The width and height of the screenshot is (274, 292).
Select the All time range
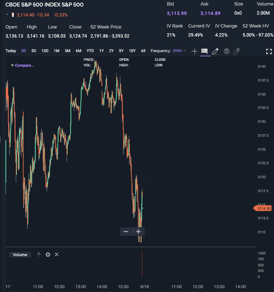pyautogui.click(x=143, y=51)
